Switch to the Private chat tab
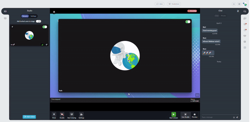 [x=223, y=16]
